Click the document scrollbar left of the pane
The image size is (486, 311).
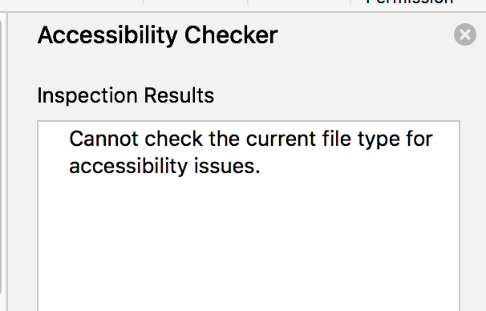click(x=1, y=156)
